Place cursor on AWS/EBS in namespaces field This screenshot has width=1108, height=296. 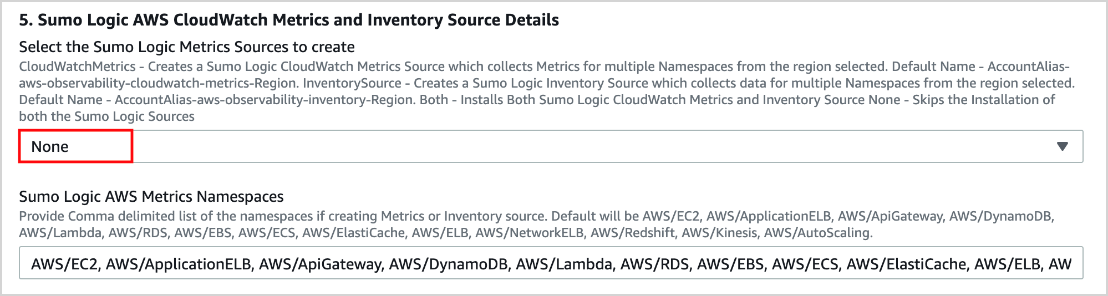pos(730,264)
